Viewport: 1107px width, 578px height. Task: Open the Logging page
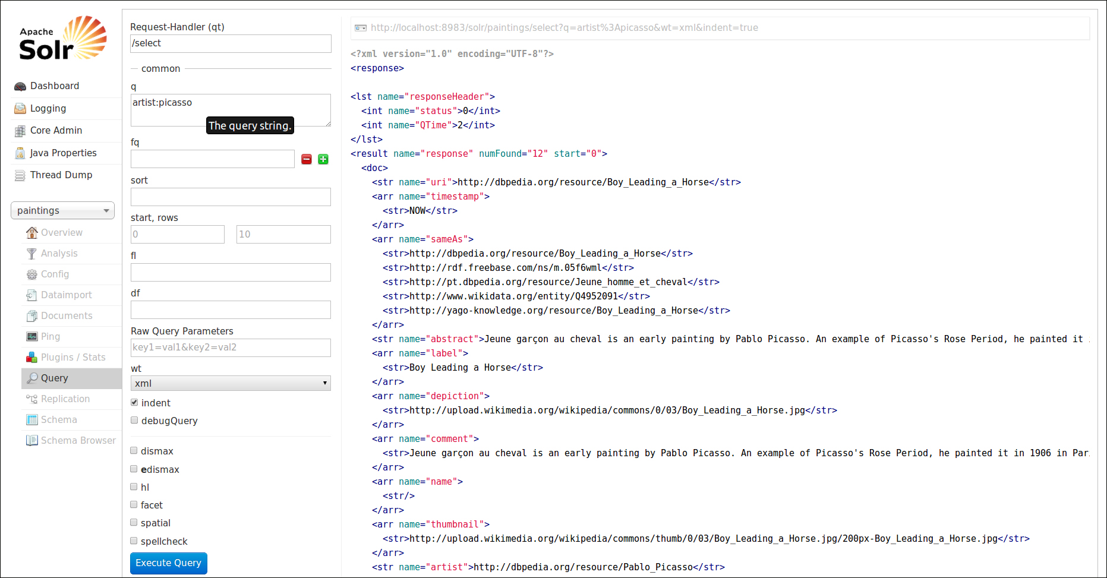pos(48,109)
